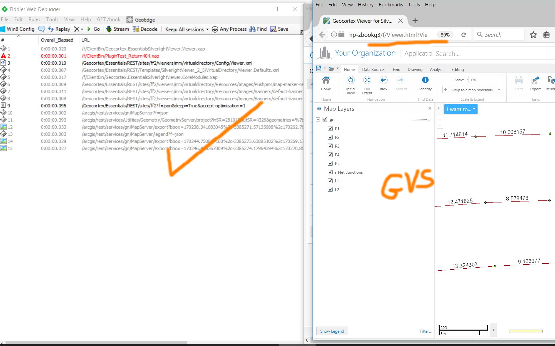Zoom to Full Extent icon

(x=367, y=80)
